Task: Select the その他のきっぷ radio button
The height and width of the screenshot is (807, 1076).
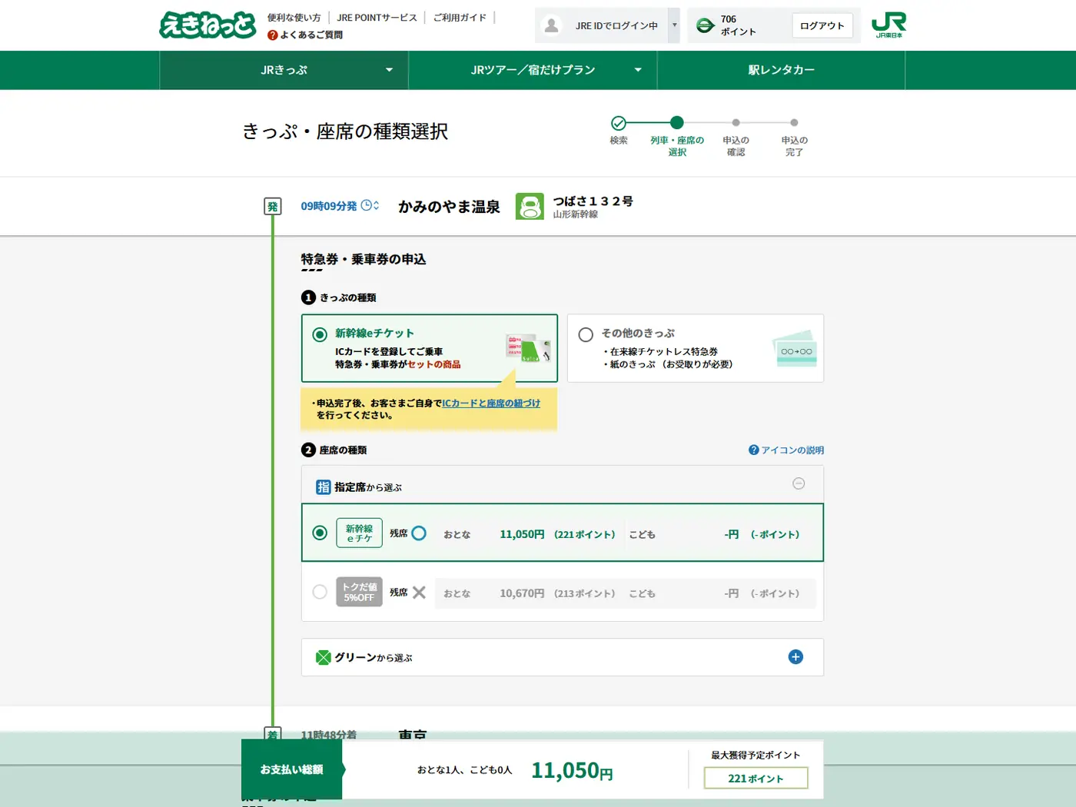Action: [586, 334]
